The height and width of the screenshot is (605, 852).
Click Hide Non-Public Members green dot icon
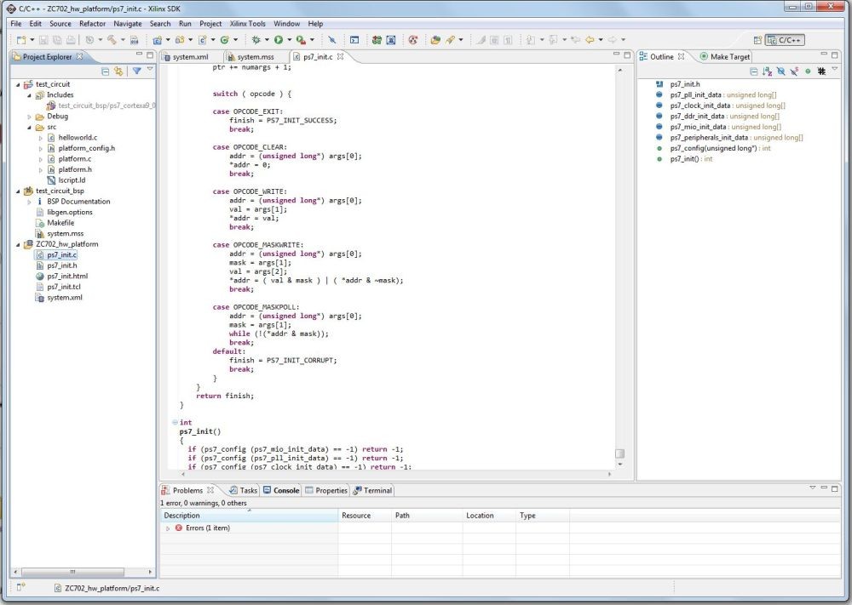(x=808, y=71)
